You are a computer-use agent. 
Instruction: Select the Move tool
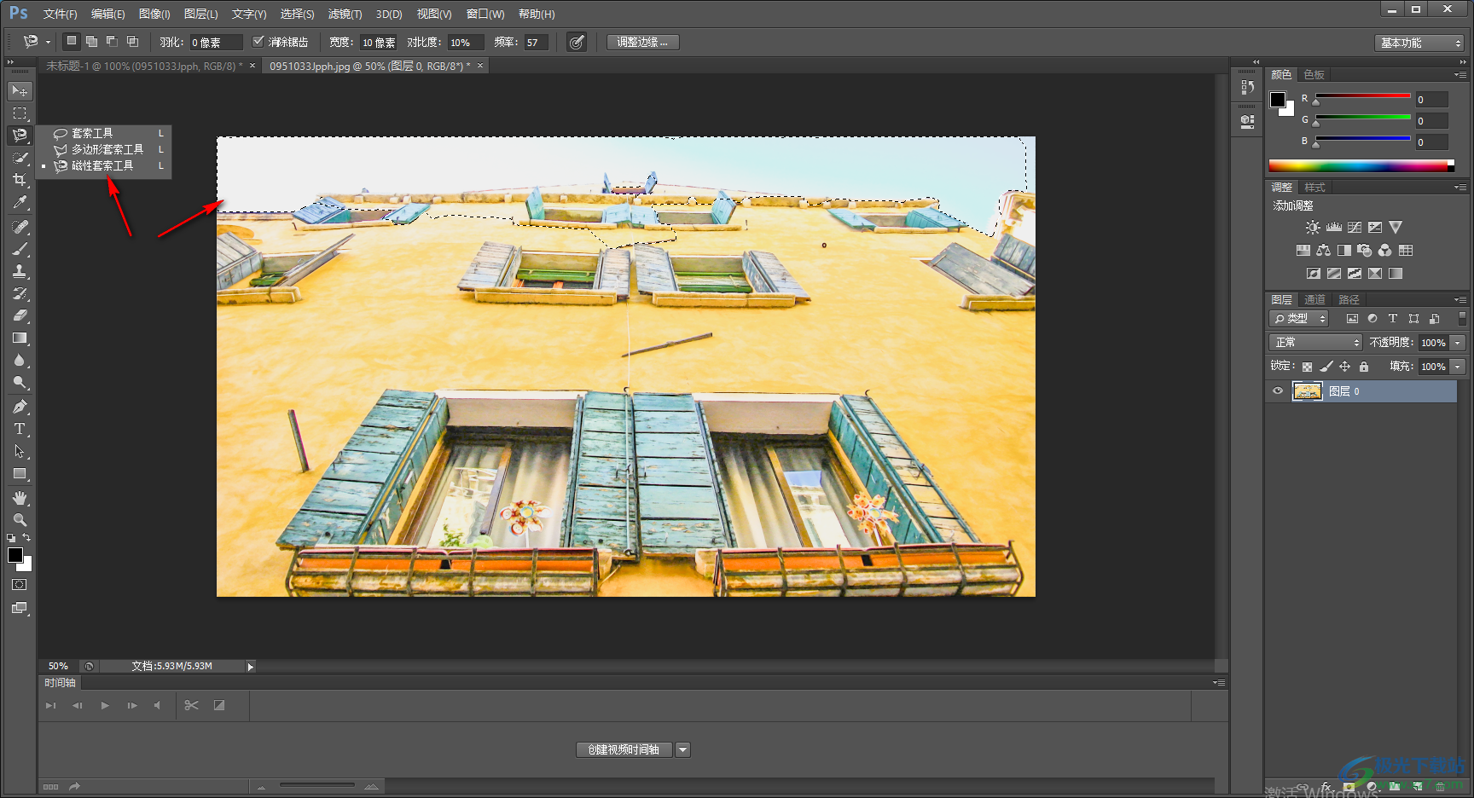click(x=20, y=90)
